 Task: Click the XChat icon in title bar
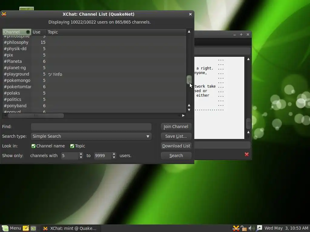[4, 14]
